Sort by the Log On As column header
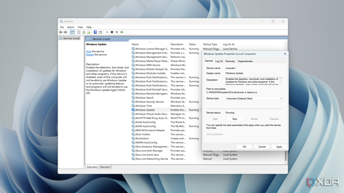The height and width of the screenshot is (193, 344). click(x=231, y=44)
